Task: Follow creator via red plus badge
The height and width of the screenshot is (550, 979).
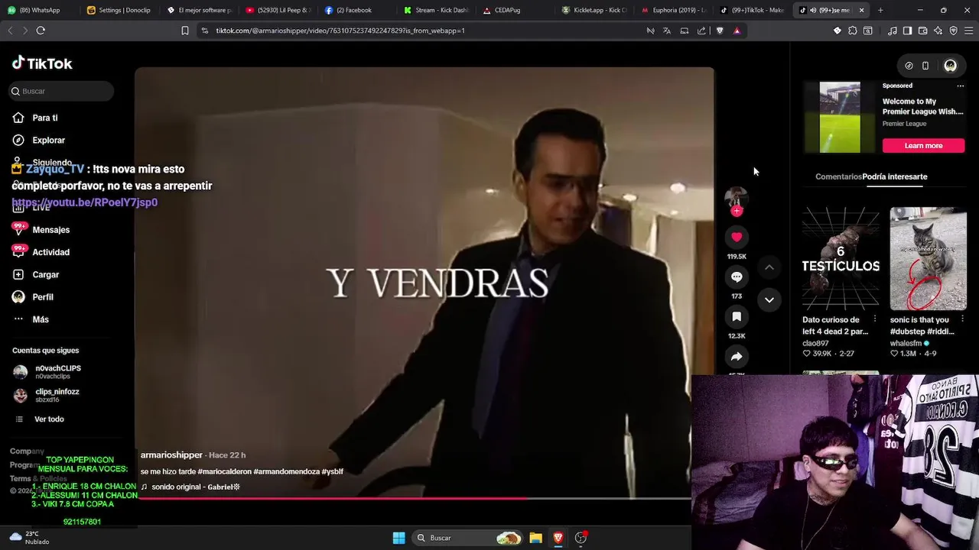Action: (737, 211)
